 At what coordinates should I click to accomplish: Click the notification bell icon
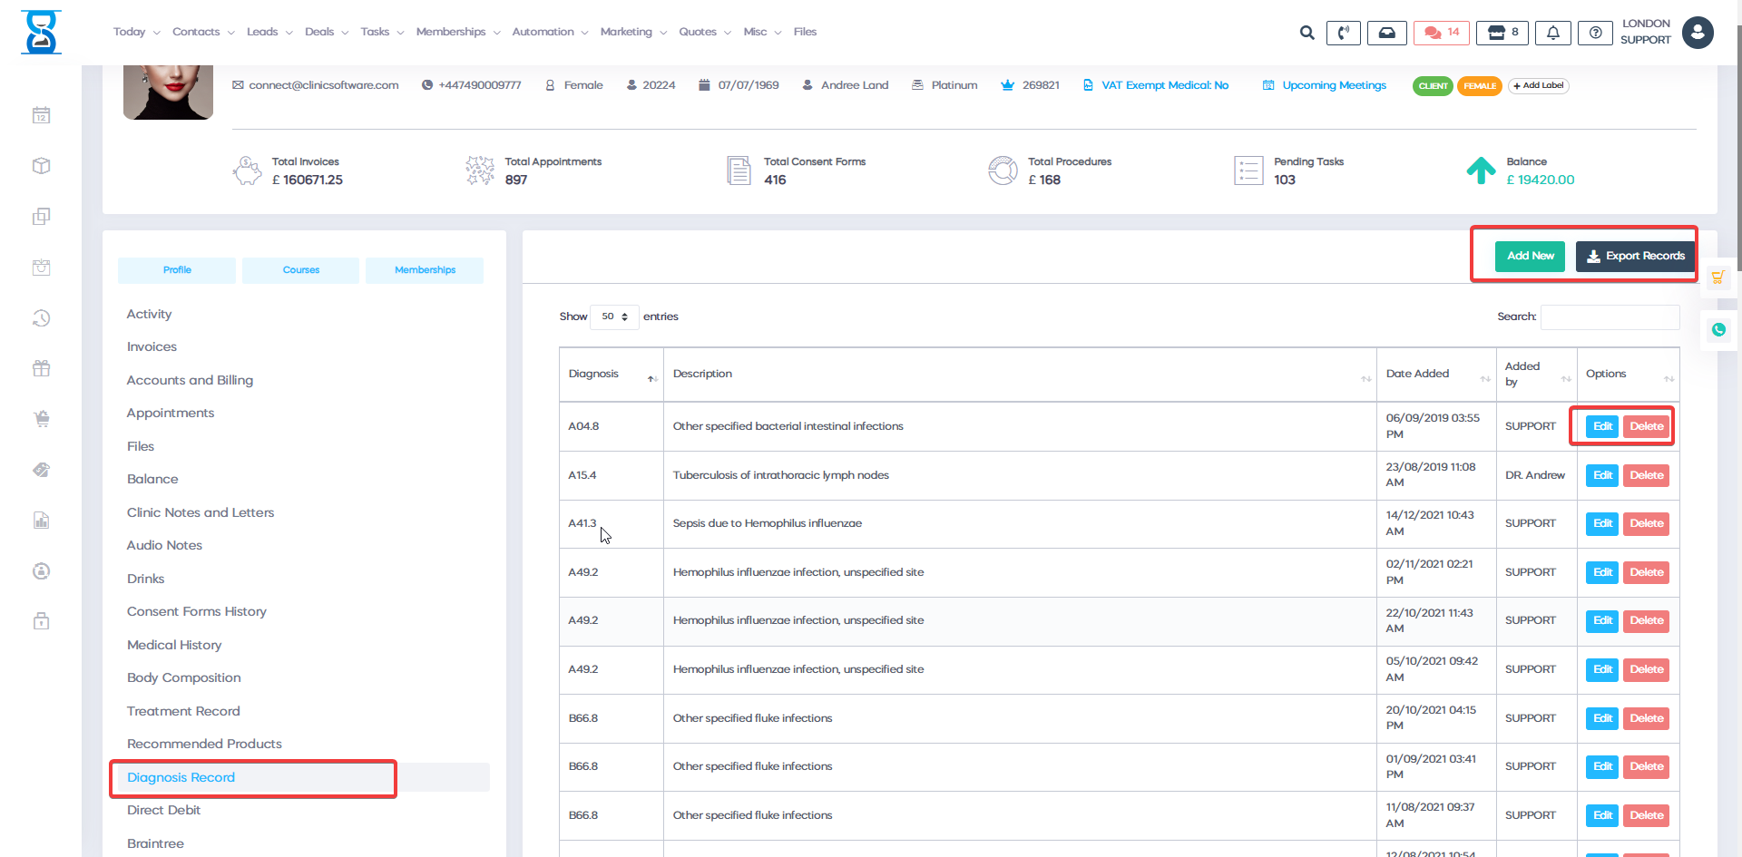1552,33
